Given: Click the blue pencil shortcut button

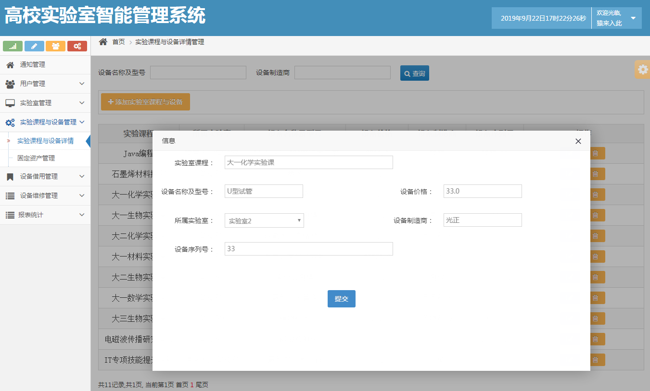Looking at the screenshot, I should click(x=34, y=46).
